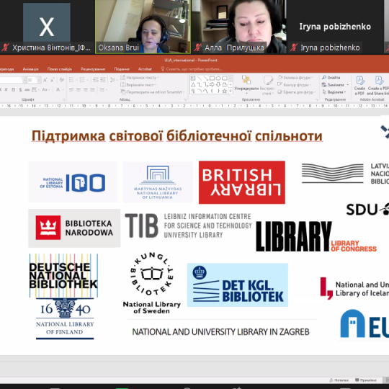389x389 pixels.
Task: Toggle align text right
Action: tap(85, 89)
